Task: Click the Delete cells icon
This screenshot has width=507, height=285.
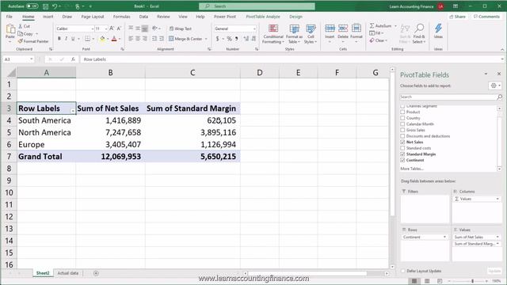Action: click(x=343, y=28)
